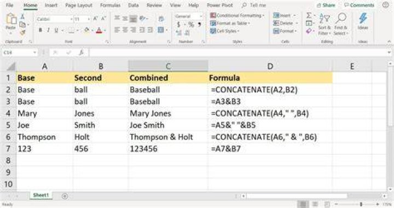Click the AutoSum sigma icon
Viewport: 394px width, 208px height.
point(309,15)
